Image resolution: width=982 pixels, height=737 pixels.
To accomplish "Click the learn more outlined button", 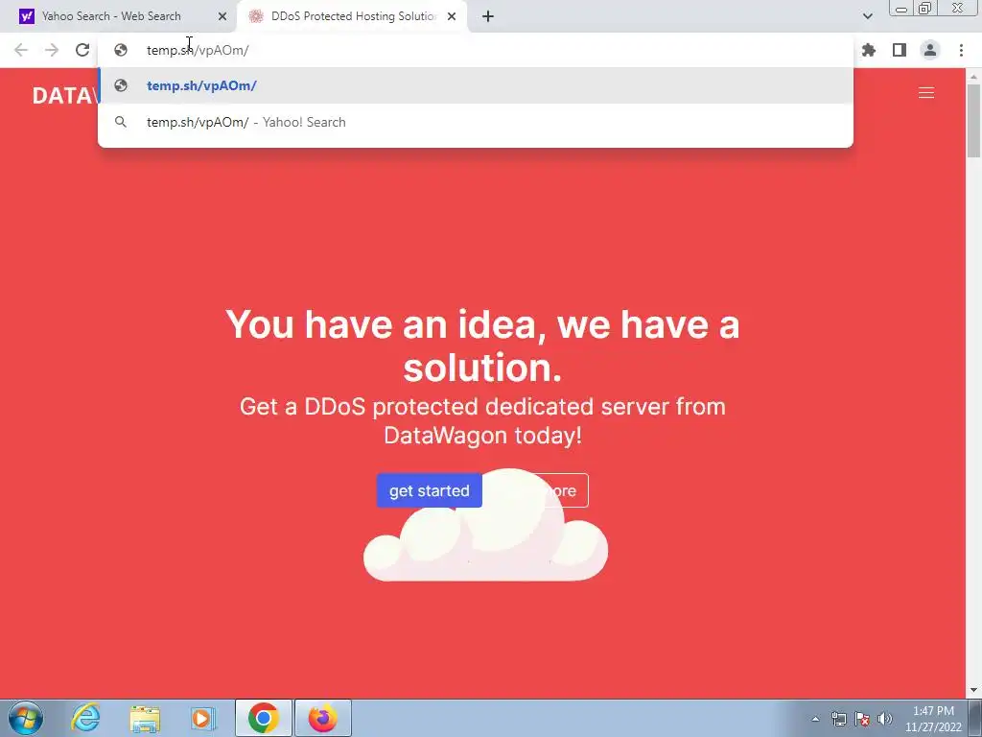I will (536, 490).
